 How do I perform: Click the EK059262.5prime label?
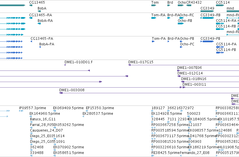69,125
